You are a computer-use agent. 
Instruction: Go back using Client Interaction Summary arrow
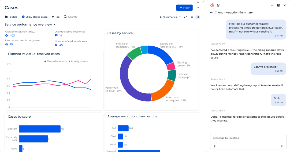pos(211,13)
